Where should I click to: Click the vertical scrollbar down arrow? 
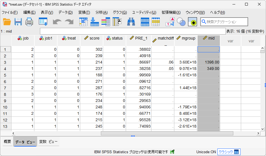262,129
